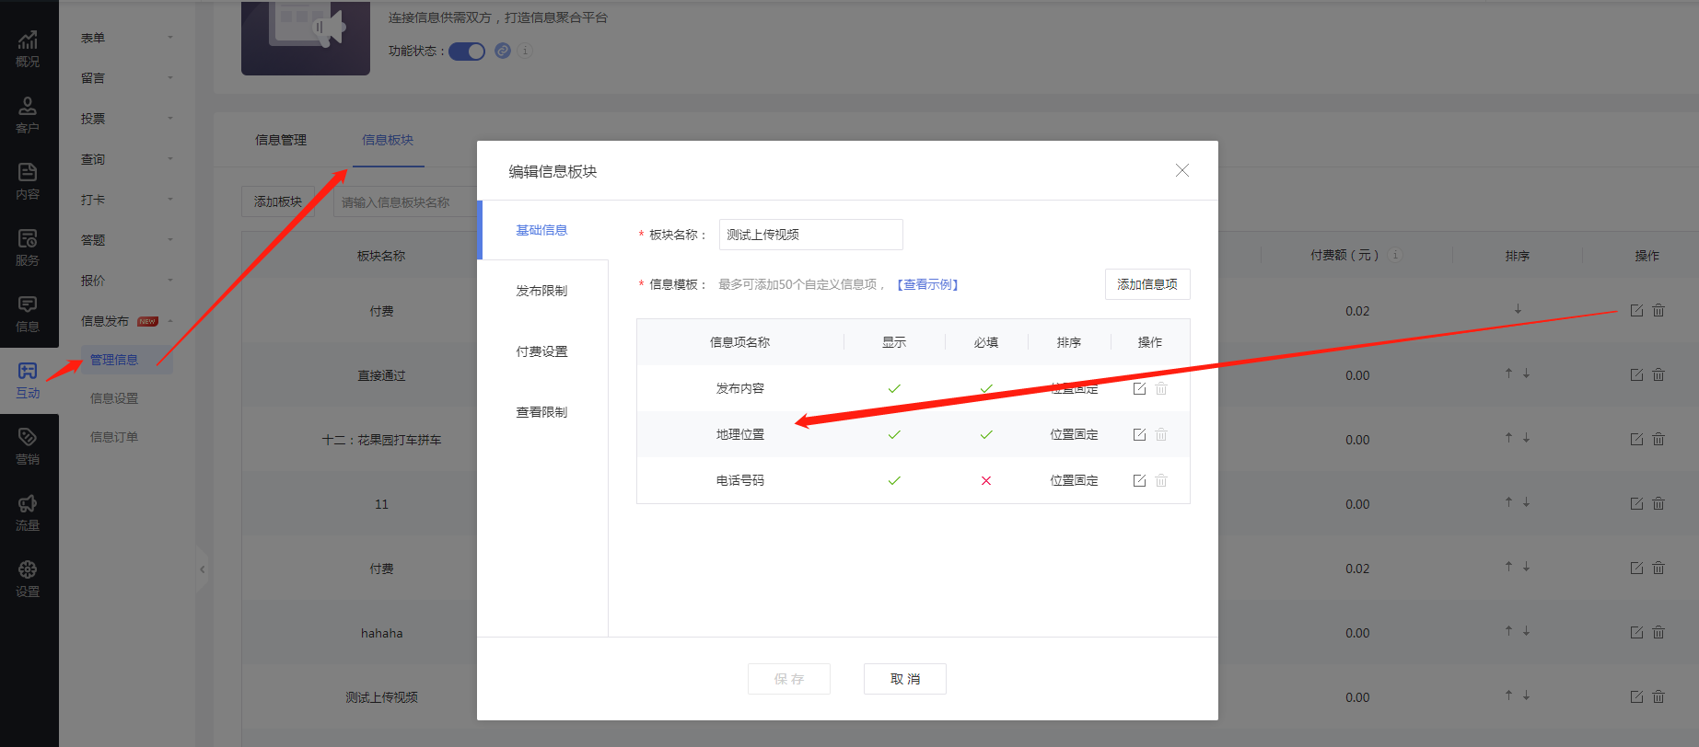Expand the 打卡 menu
1699x747 pixels.
(127, 200)
